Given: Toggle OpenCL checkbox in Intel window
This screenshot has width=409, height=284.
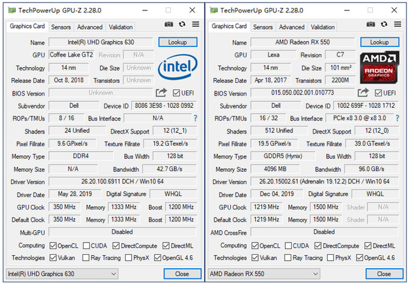Looking at the screenshot, I should pyautogui.click(x=53, y=246).
